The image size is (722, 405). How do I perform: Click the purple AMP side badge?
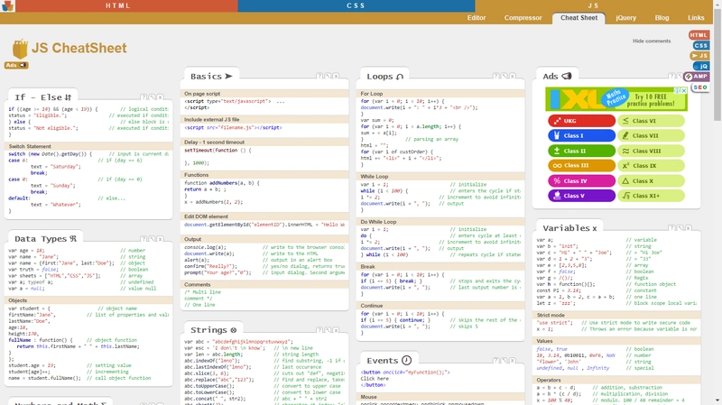pos(696,77)
